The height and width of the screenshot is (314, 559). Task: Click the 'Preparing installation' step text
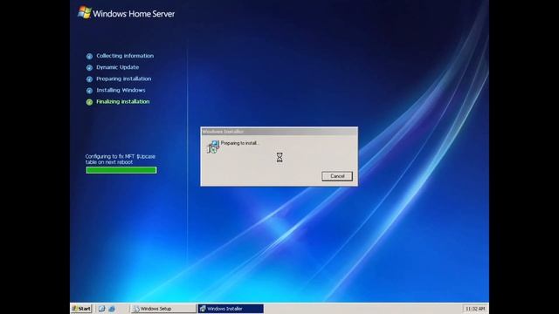point(124,78)
